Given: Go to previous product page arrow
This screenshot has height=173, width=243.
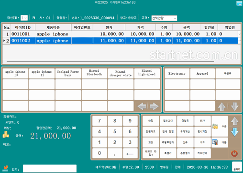Looking at the screenshot, I should [142, 106].
